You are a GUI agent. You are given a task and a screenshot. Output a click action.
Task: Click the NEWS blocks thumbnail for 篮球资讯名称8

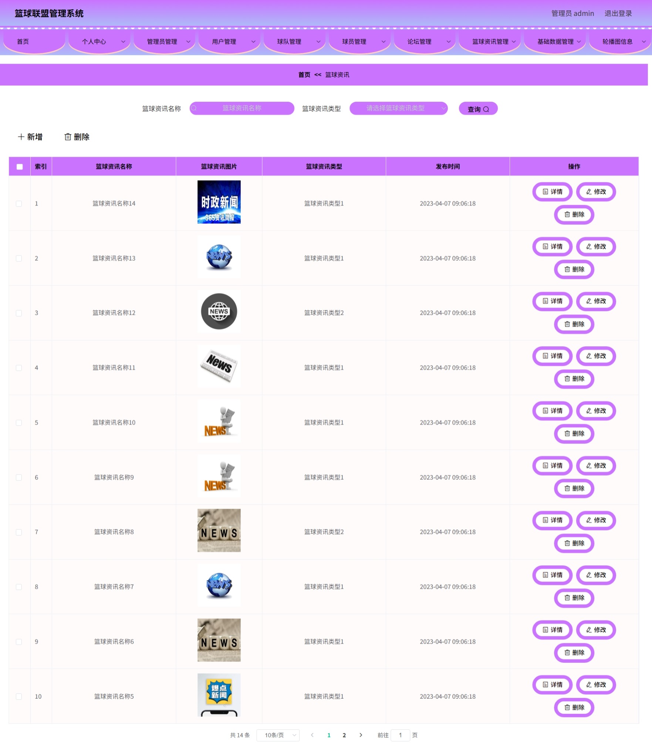[x=219, y=530]
